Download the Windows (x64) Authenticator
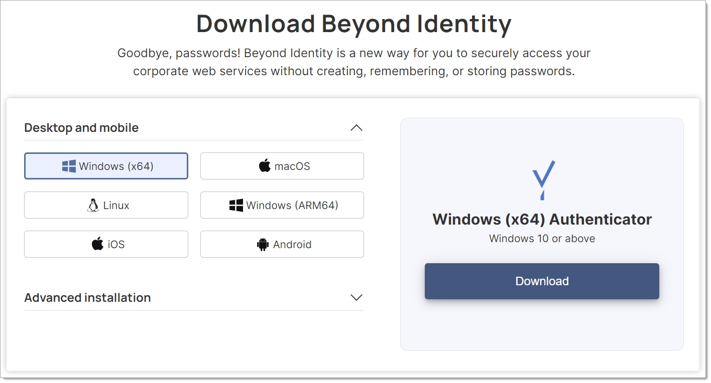The height and width of the screenshot is (383, 711). click(542, 281)
